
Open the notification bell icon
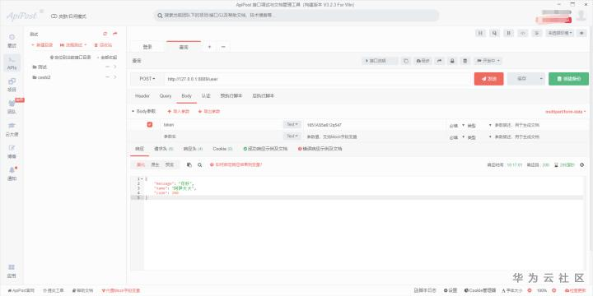tap(12, 170)
